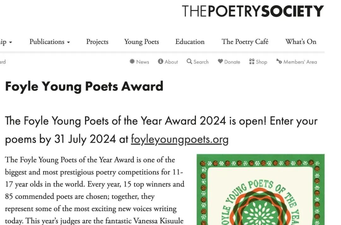Viewport: 341px width, 225px height.
Task: Click the Shop gift icon
Action: (x=252, y=62)
